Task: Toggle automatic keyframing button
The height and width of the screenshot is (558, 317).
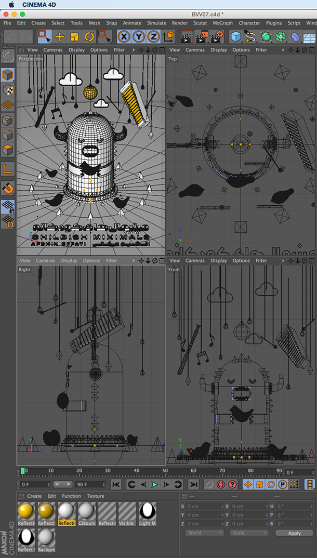Action: click(221, 484)
